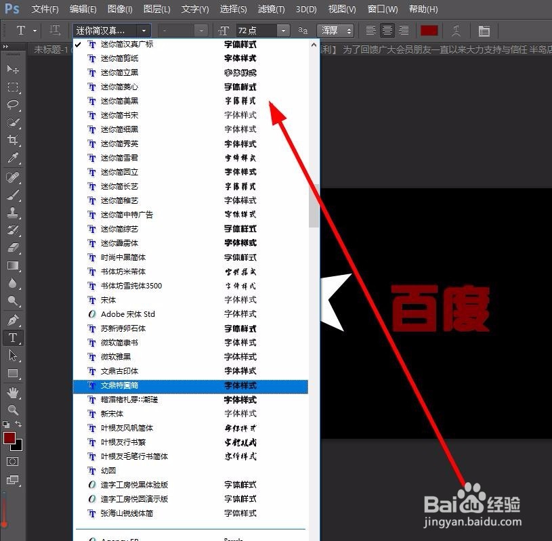Select the Eraser tool
This screenshot has width=552, height=541.
[x=13, y=248]
